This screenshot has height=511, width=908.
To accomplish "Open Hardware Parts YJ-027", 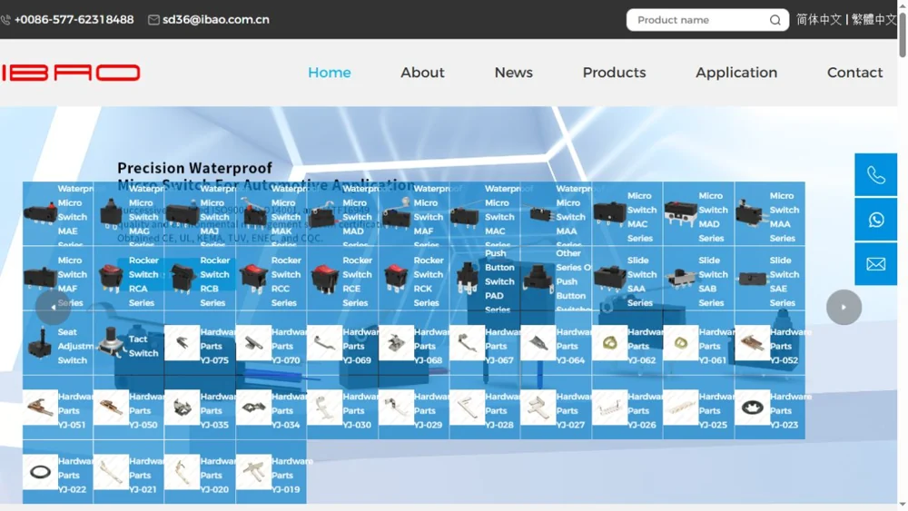I will click(556, 408).
